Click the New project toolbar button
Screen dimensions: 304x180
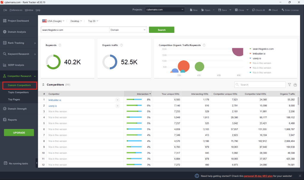194,10
